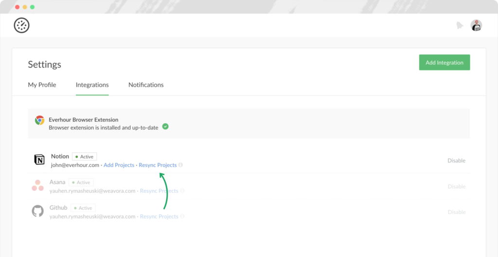Disable the Notion integration

(x=456, y=161)
